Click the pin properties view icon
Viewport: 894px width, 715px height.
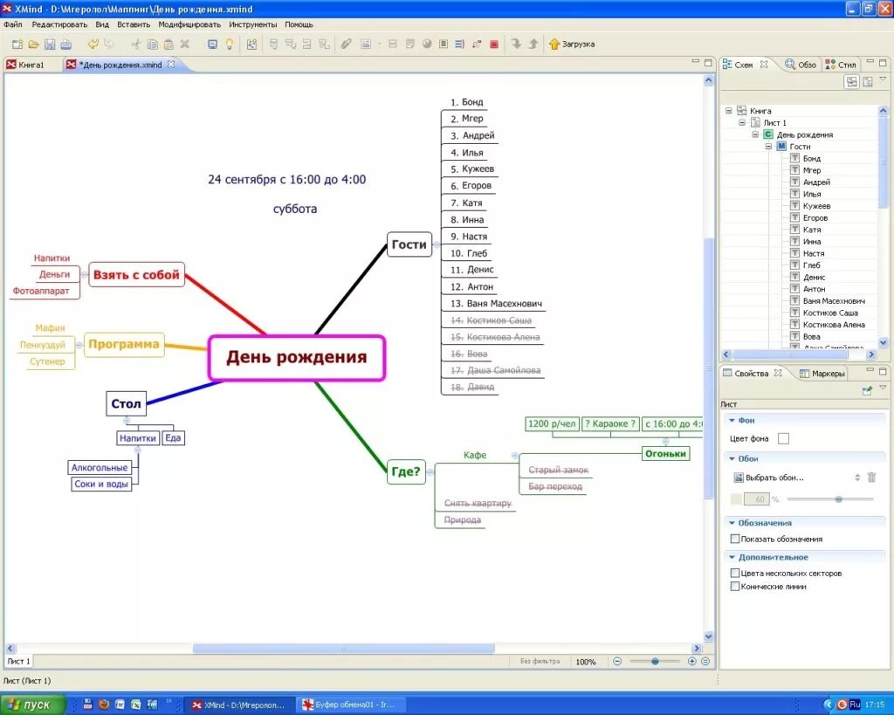point(867,390)
